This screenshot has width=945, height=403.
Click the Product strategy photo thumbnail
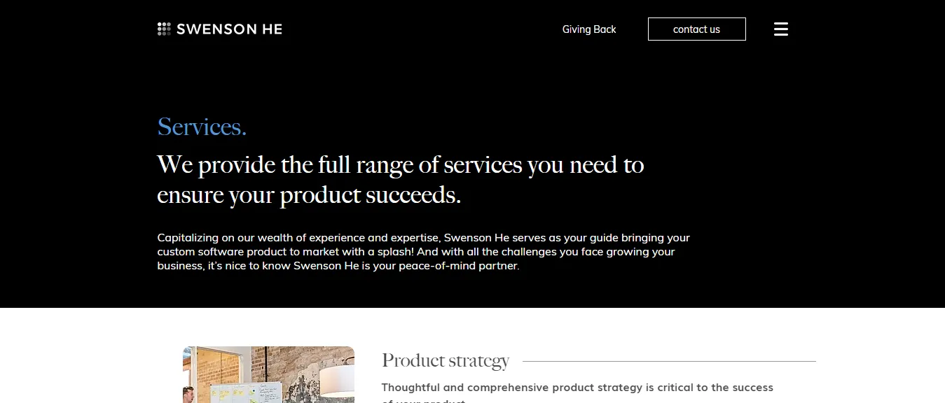[x=268, y=374]
